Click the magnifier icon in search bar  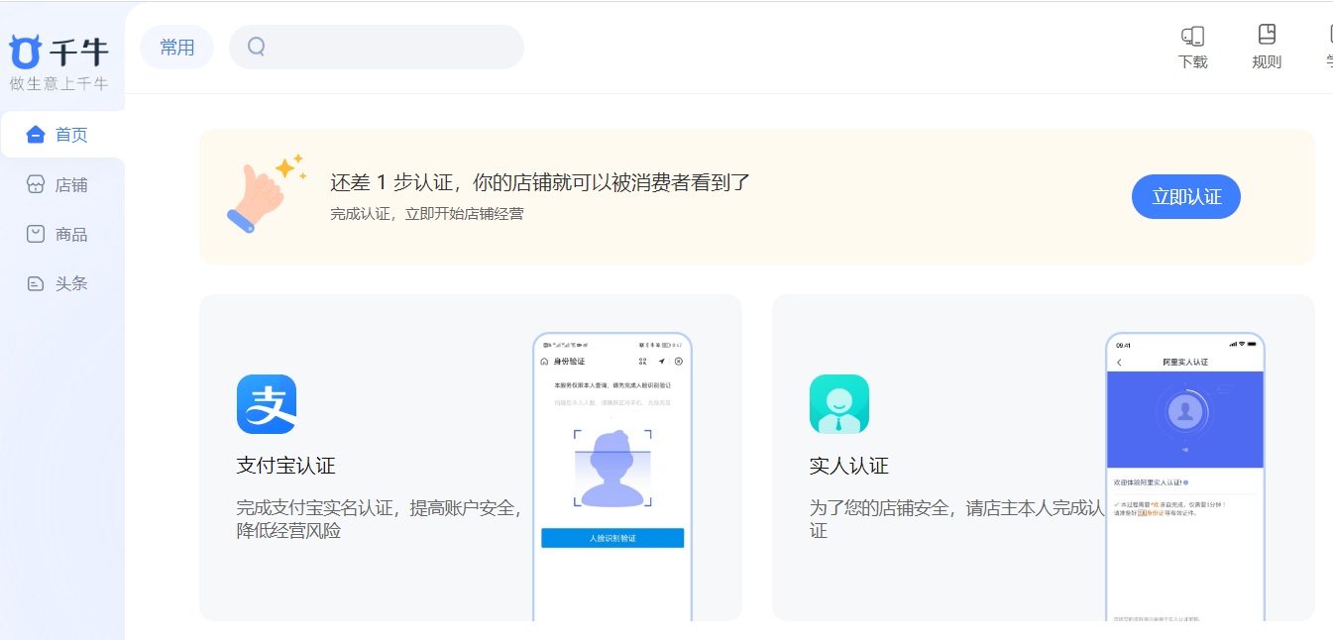[257, 47]
